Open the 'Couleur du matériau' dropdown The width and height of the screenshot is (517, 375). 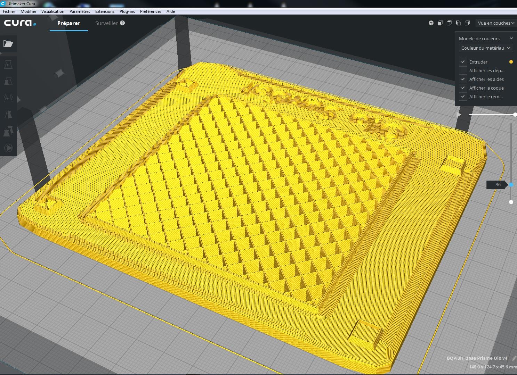click(x=486, y=48)
